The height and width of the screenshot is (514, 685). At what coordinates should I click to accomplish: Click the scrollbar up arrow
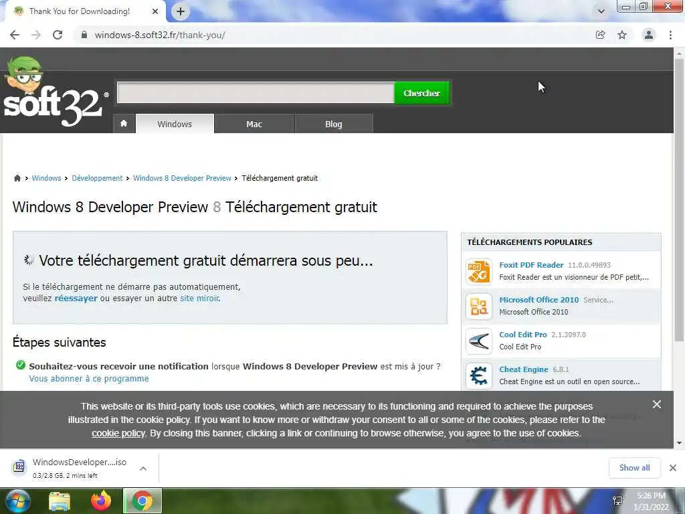[679, 53]
